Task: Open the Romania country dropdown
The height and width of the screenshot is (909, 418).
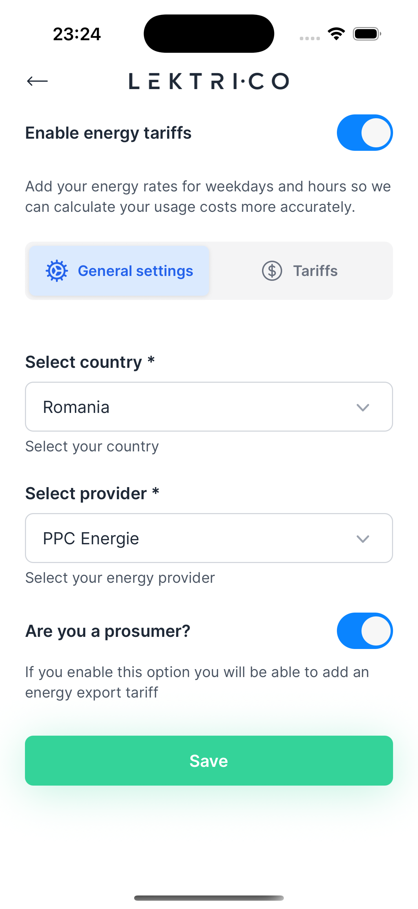Action: pos(198,407)
